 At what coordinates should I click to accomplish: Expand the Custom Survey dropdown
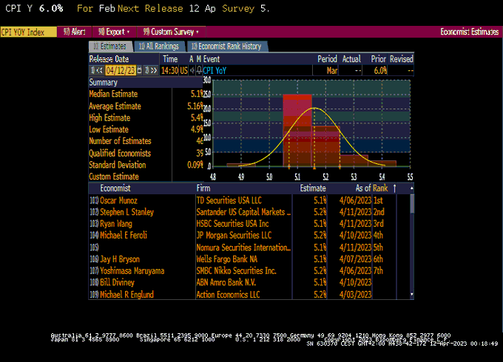[172, 32]
